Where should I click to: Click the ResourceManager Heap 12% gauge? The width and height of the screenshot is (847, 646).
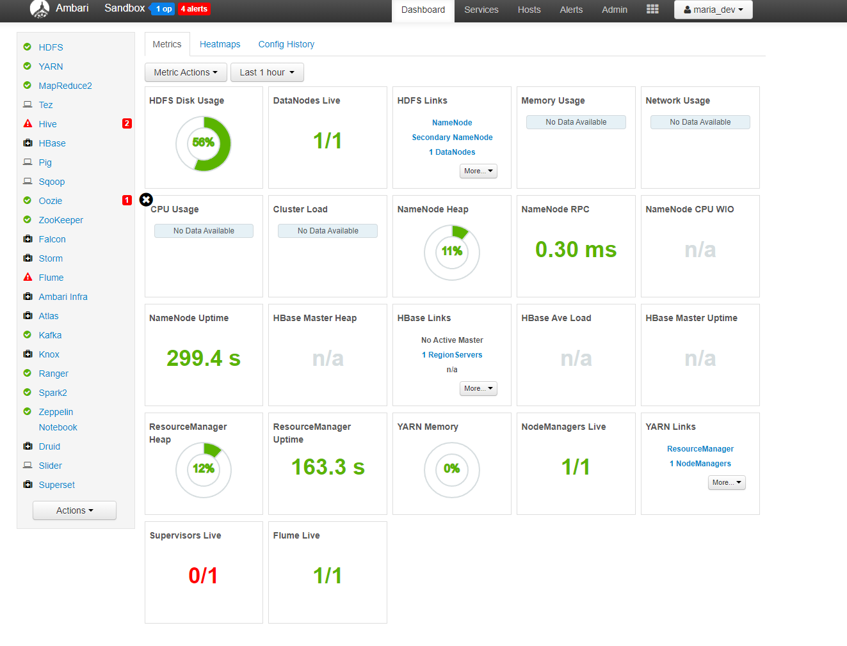coord(204,469)
